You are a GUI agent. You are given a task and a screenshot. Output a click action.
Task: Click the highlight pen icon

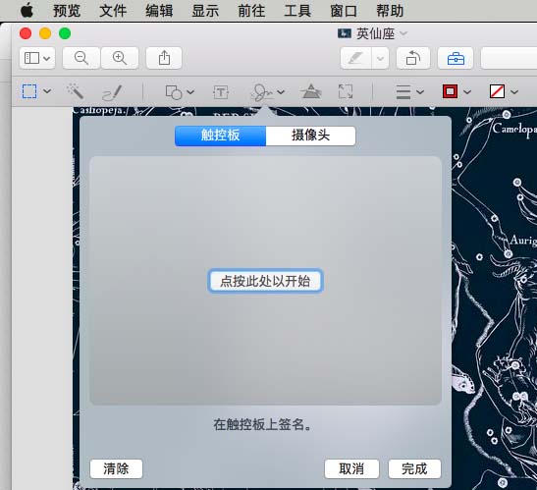click(x=355, y=58)
